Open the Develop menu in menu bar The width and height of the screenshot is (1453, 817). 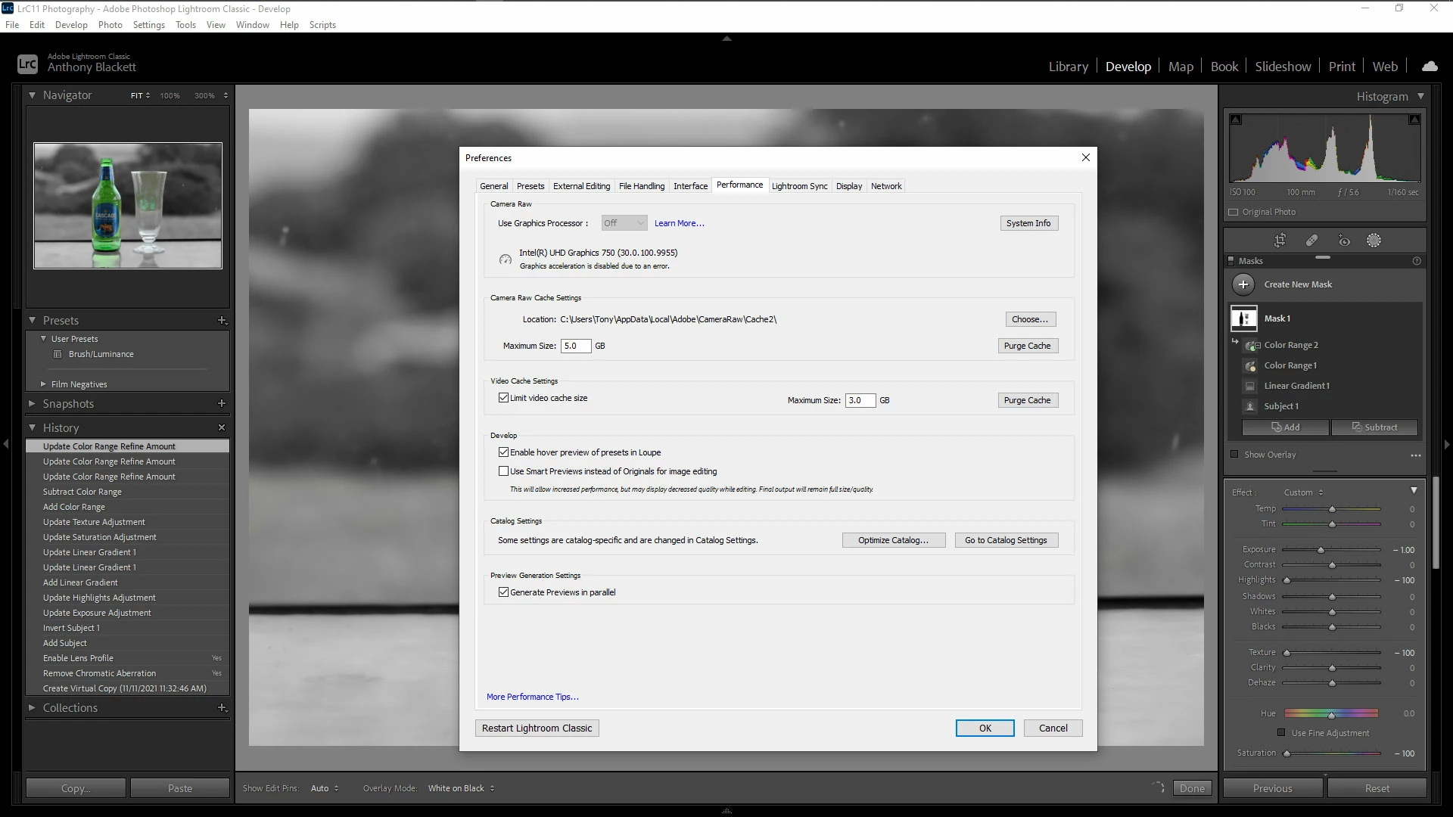(71, 25)
